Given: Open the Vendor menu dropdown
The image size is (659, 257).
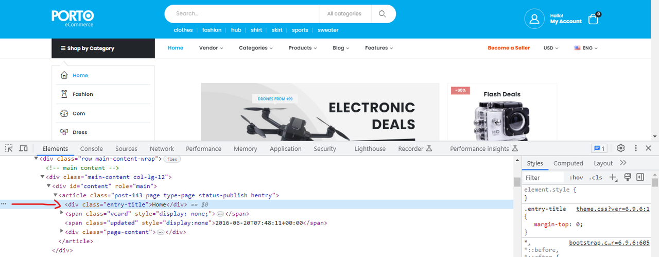Looking at the screenshot, I should pos(211,48).
